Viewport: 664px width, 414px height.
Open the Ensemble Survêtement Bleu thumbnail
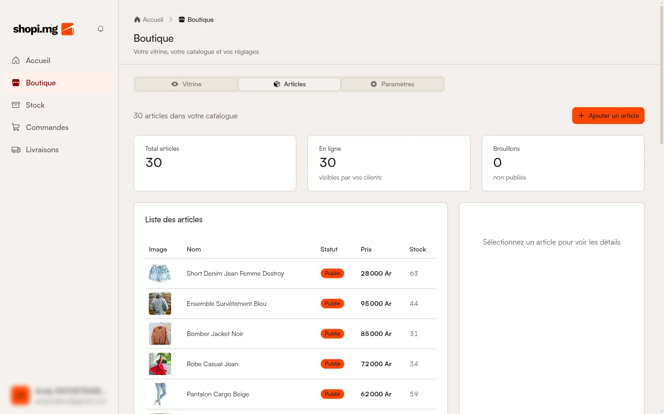click(x=160, y=304)
